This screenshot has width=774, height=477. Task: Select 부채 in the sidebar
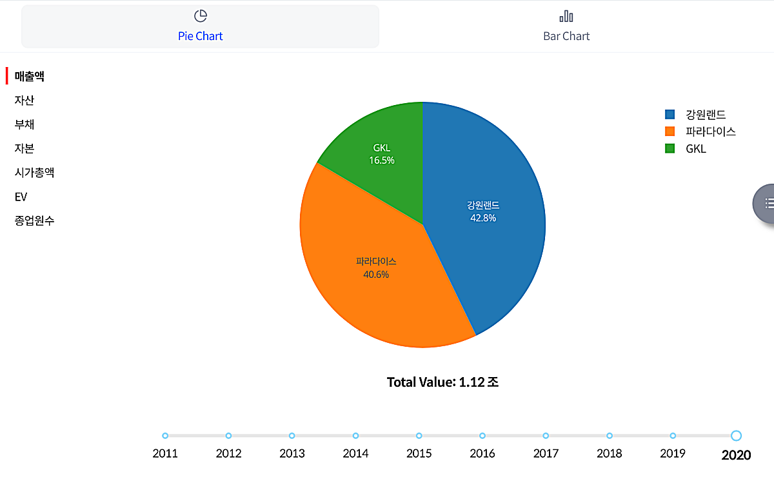click(25, 124)
